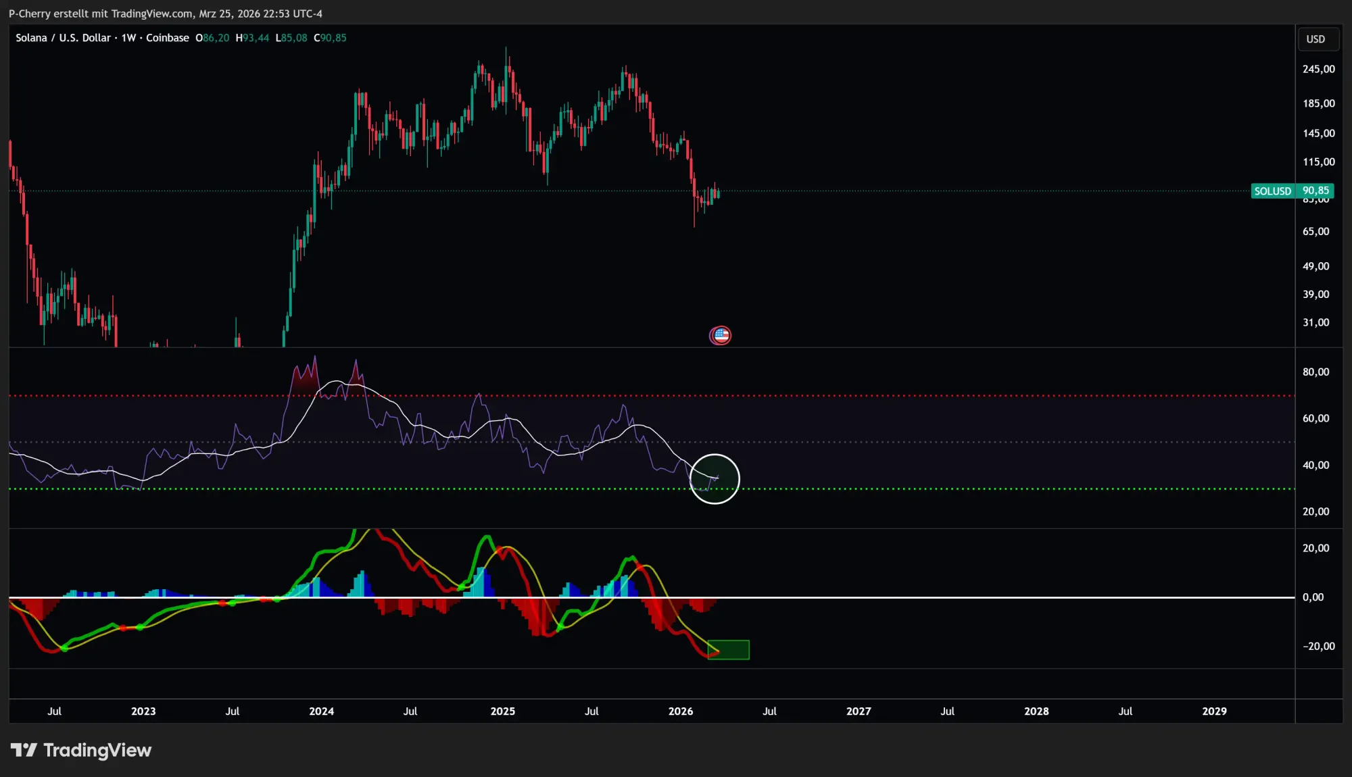Open the USD currency selector

click(x=1315, y=39)
